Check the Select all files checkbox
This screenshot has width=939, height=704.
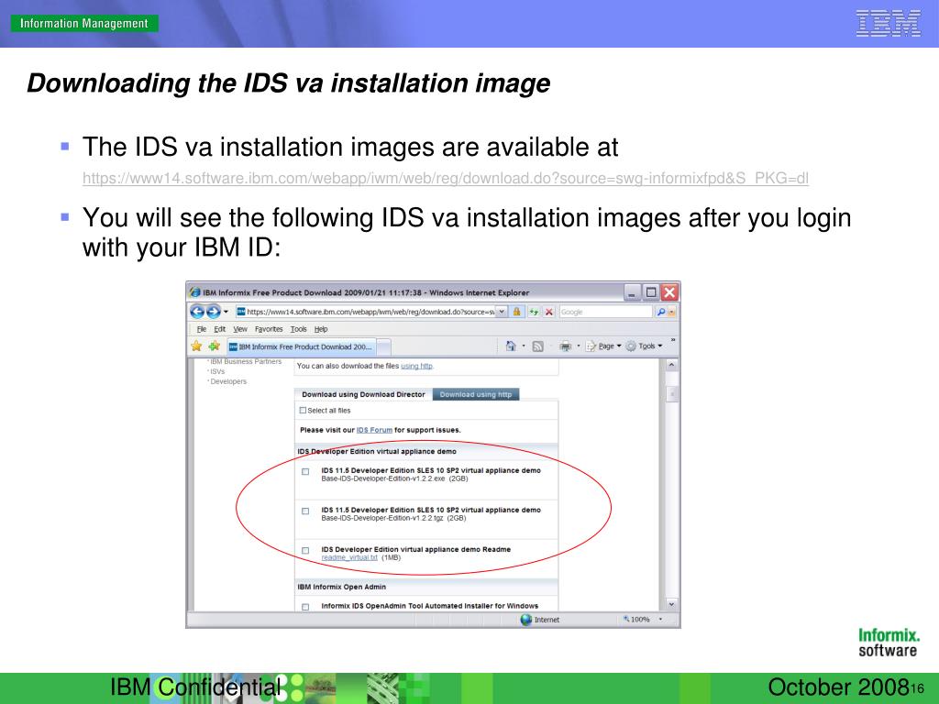click(303, 411)
